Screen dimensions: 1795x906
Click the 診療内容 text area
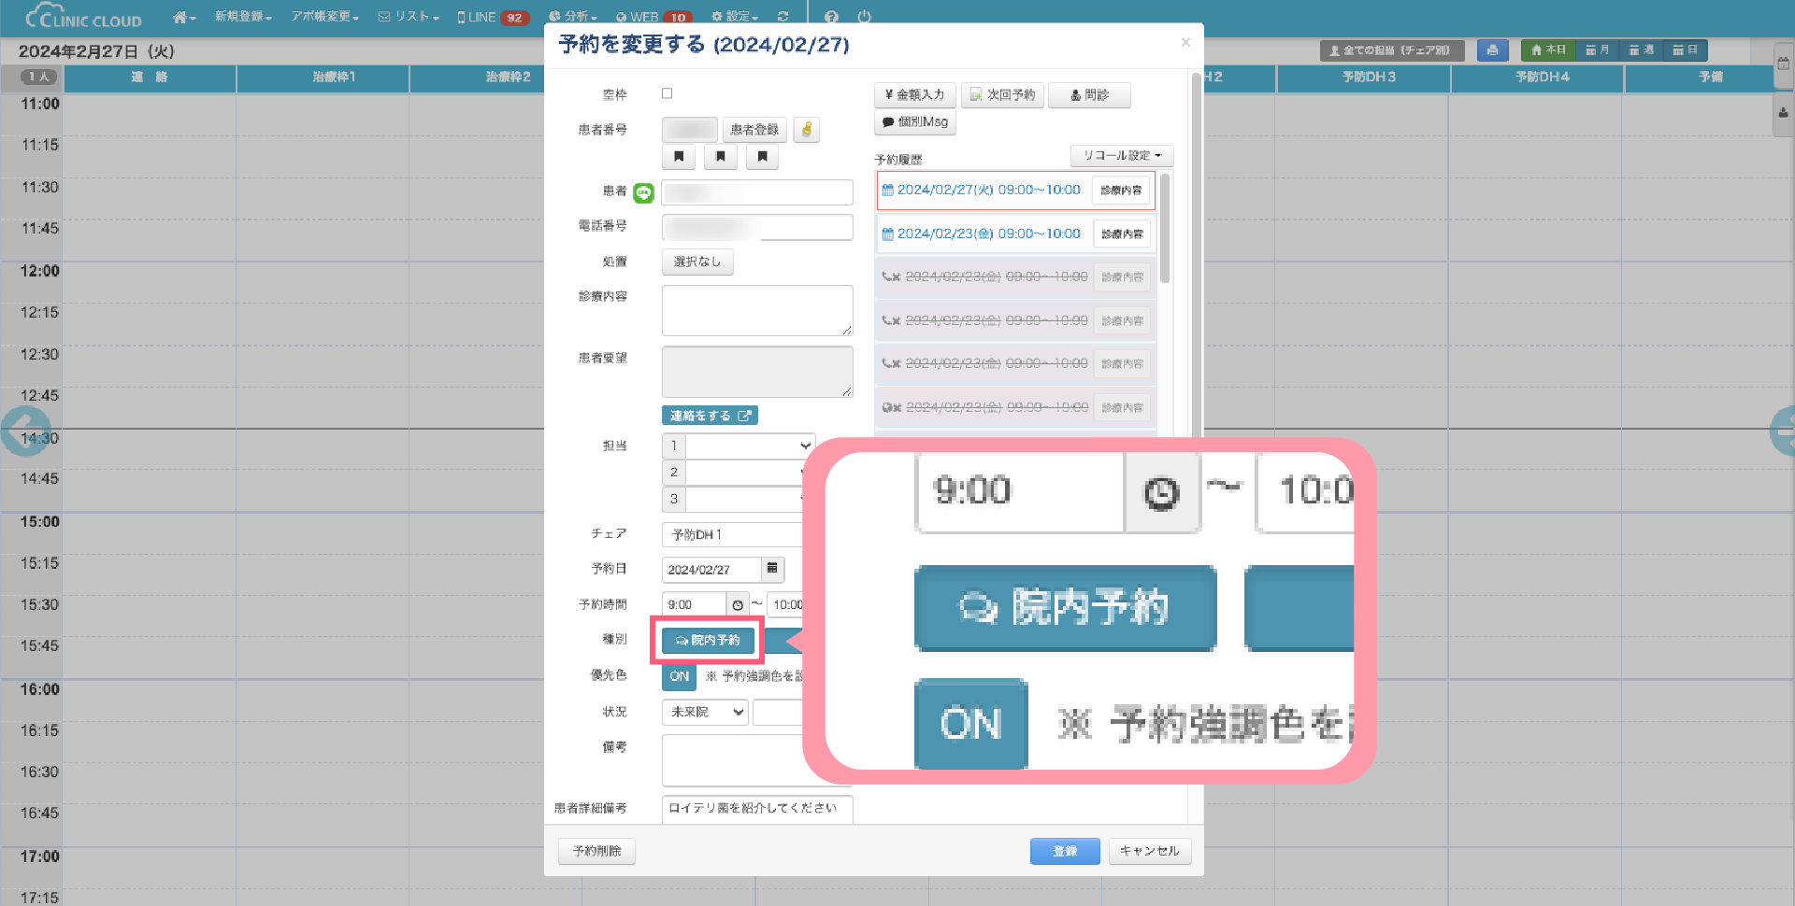(756, 310)
